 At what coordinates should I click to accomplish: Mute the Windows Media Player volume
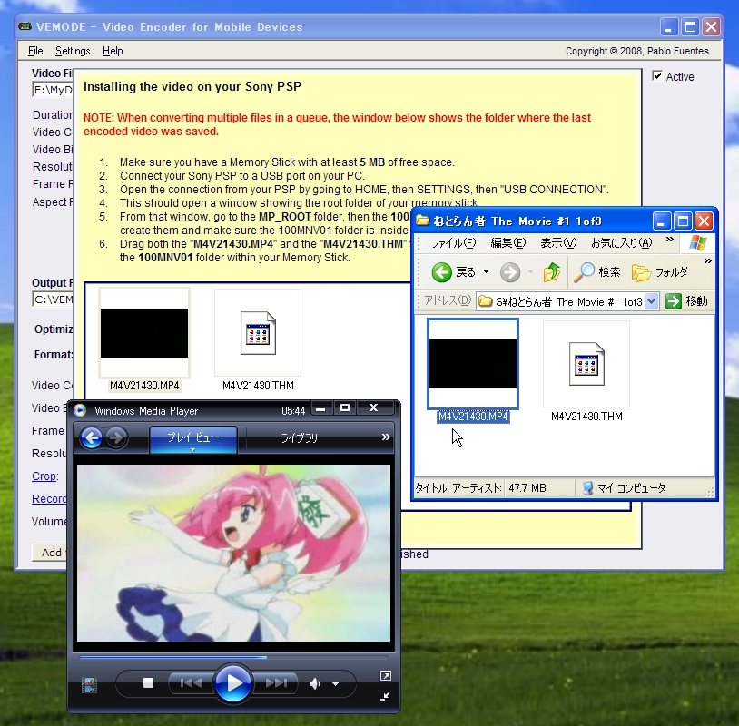[315, 683]
